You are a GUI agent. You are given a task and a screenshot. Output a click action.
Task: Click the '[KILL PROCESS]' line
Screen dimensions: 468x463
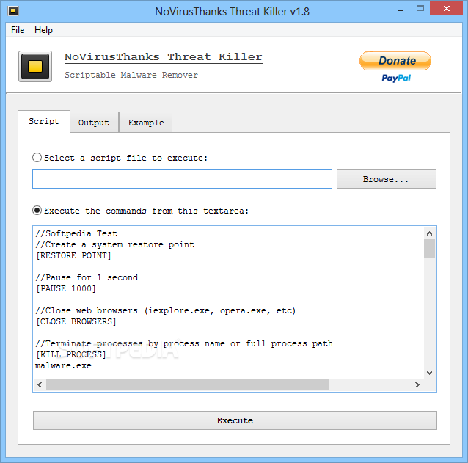tap(71, 354)
